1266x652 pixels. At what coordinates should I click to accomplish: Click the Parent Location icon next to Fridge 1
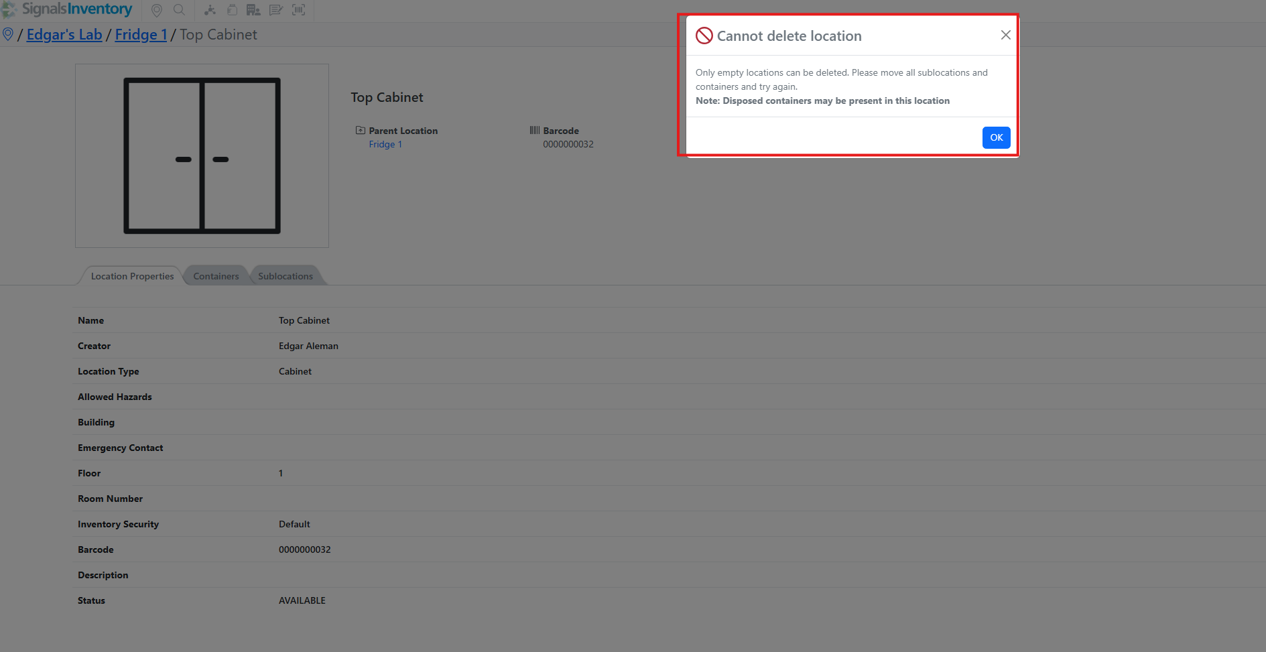pos(360,130)
